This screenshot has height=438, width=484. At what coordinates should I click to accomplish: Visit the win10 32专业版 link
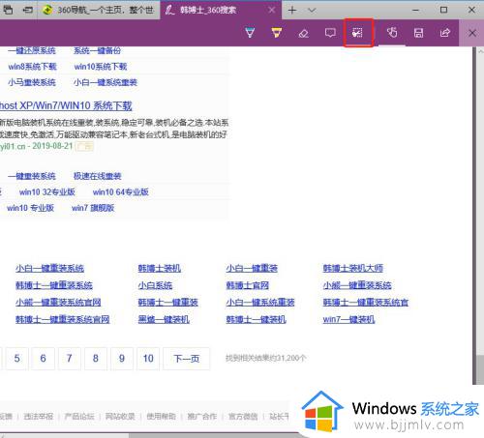[47, 192]
